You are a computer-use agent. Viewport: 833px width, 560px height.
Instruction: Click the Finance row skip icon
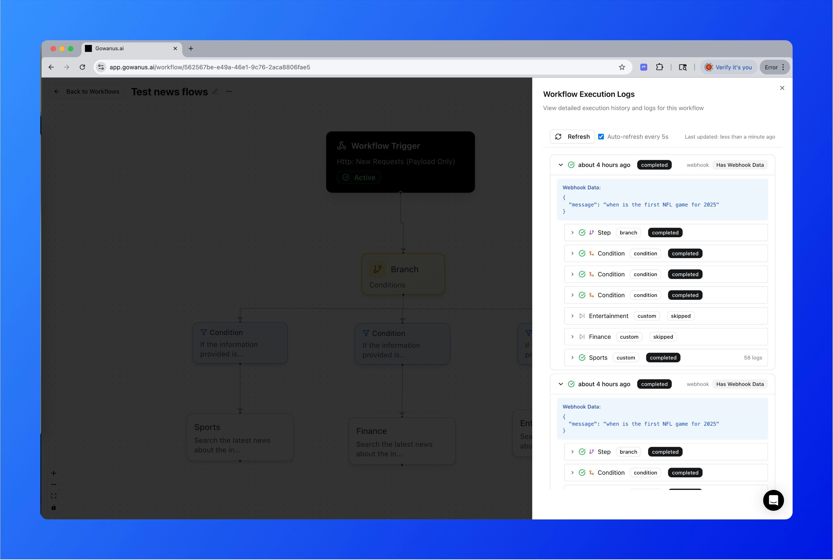pos(582,337)
